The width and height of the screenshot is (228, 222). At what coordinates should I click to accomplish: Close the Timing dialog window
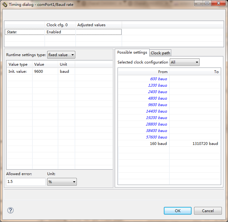click(x=218, y=3)
